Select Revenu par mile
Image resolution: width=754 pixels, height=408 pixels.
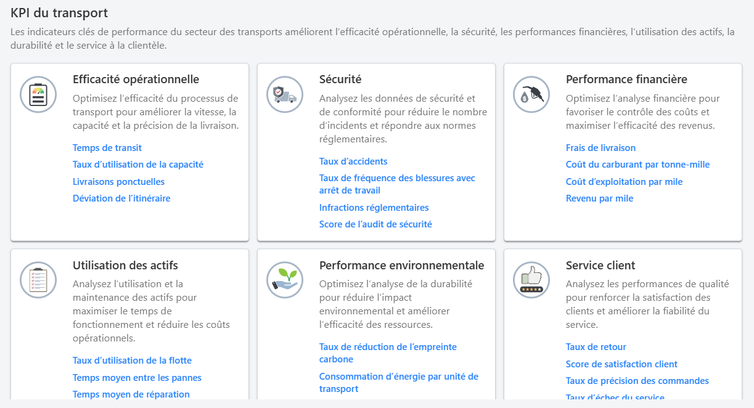(x=599, y=198)
